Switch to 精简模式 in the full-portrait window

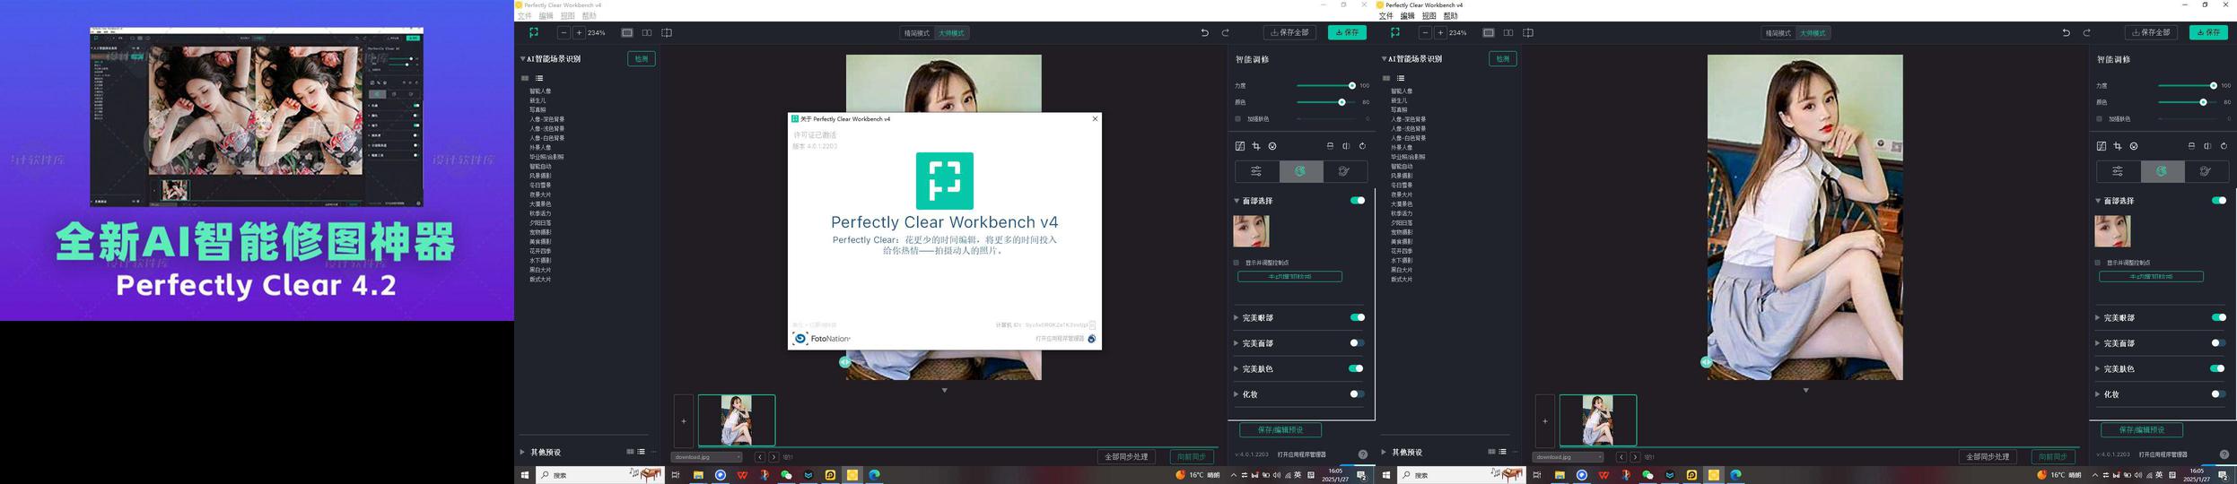pyautogui.click(x=1778, y=33)
